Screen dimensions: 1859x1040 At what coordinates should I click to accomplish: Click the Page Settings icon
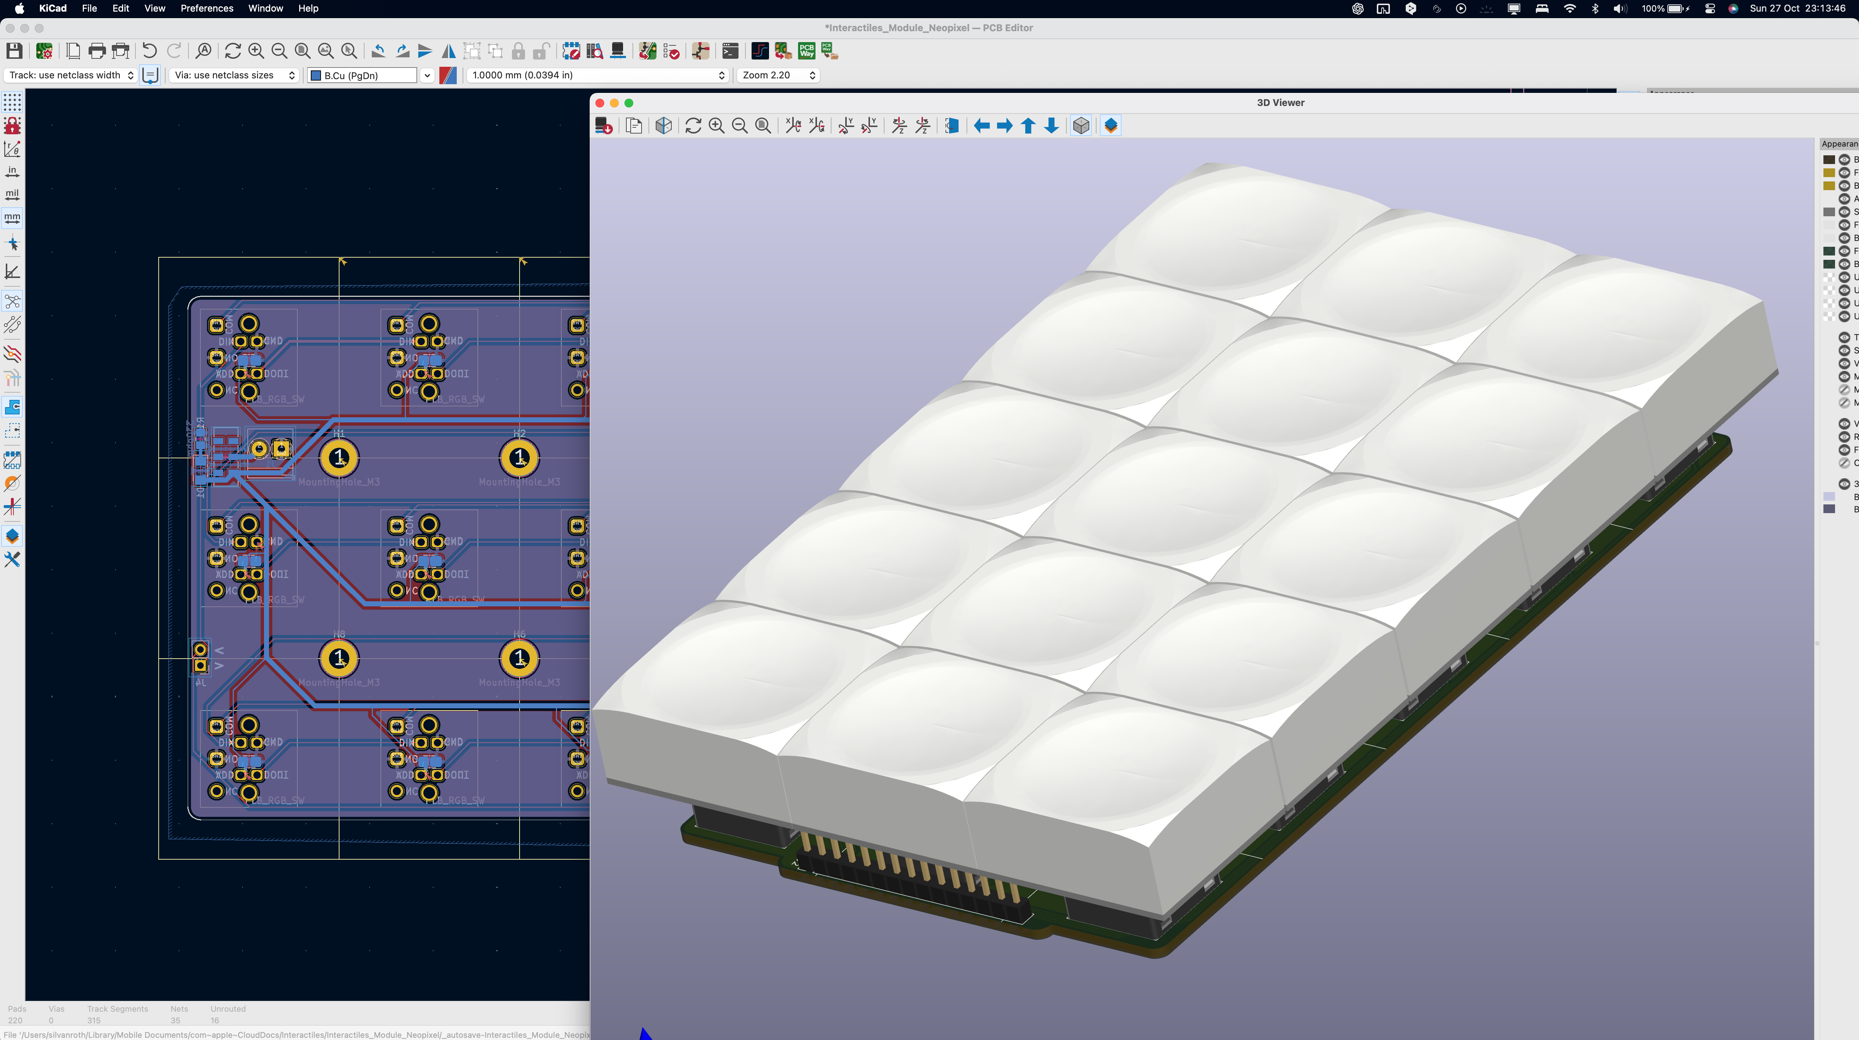[73, 50]
